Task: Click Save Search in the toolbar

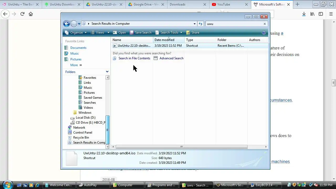Action: coord(140,33)
